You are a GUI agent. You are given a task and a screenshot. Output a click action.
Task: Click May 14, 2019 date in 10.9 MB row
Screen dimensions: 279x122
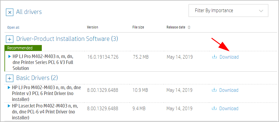[179, 90]
